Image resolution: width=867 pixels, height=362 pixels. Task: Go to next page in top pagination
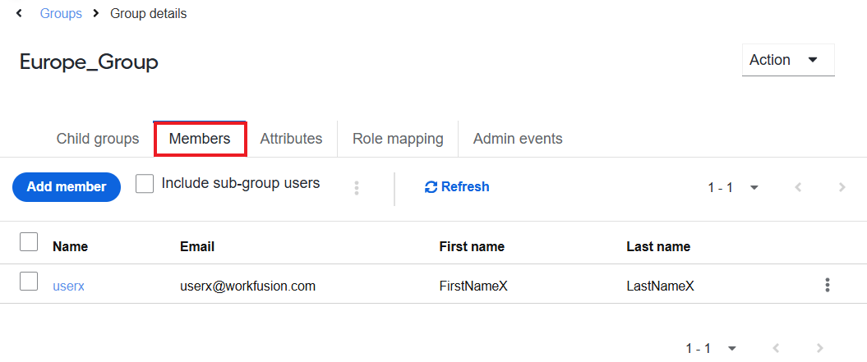[842, 187]
